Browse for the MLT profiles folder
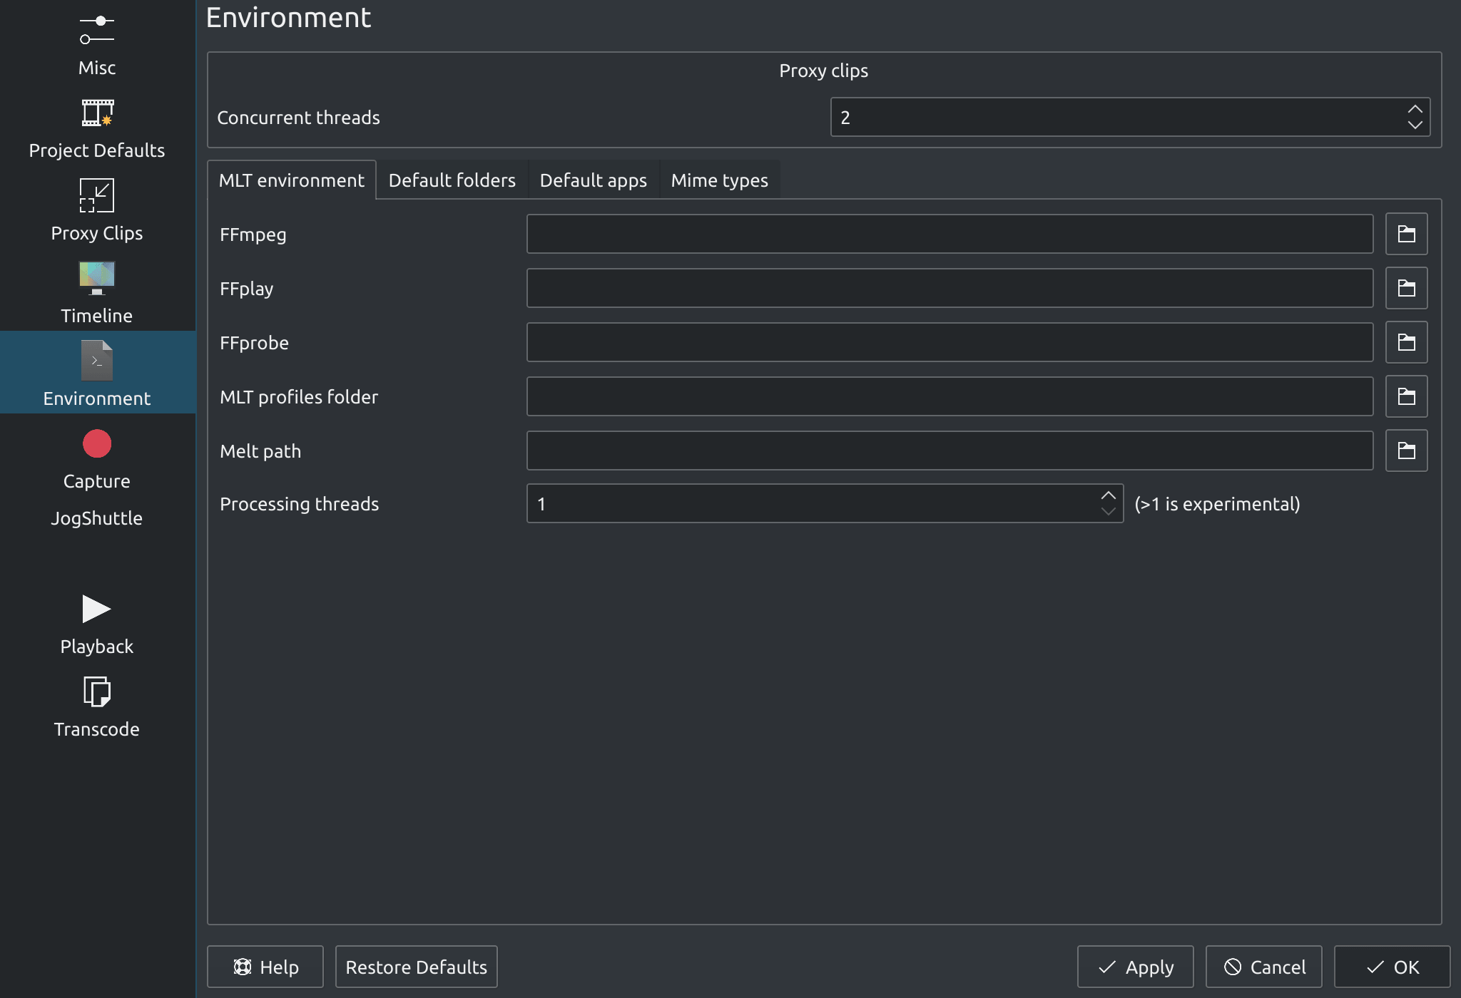This screenshot has width=1461, height=998. tap(1406, 396)
